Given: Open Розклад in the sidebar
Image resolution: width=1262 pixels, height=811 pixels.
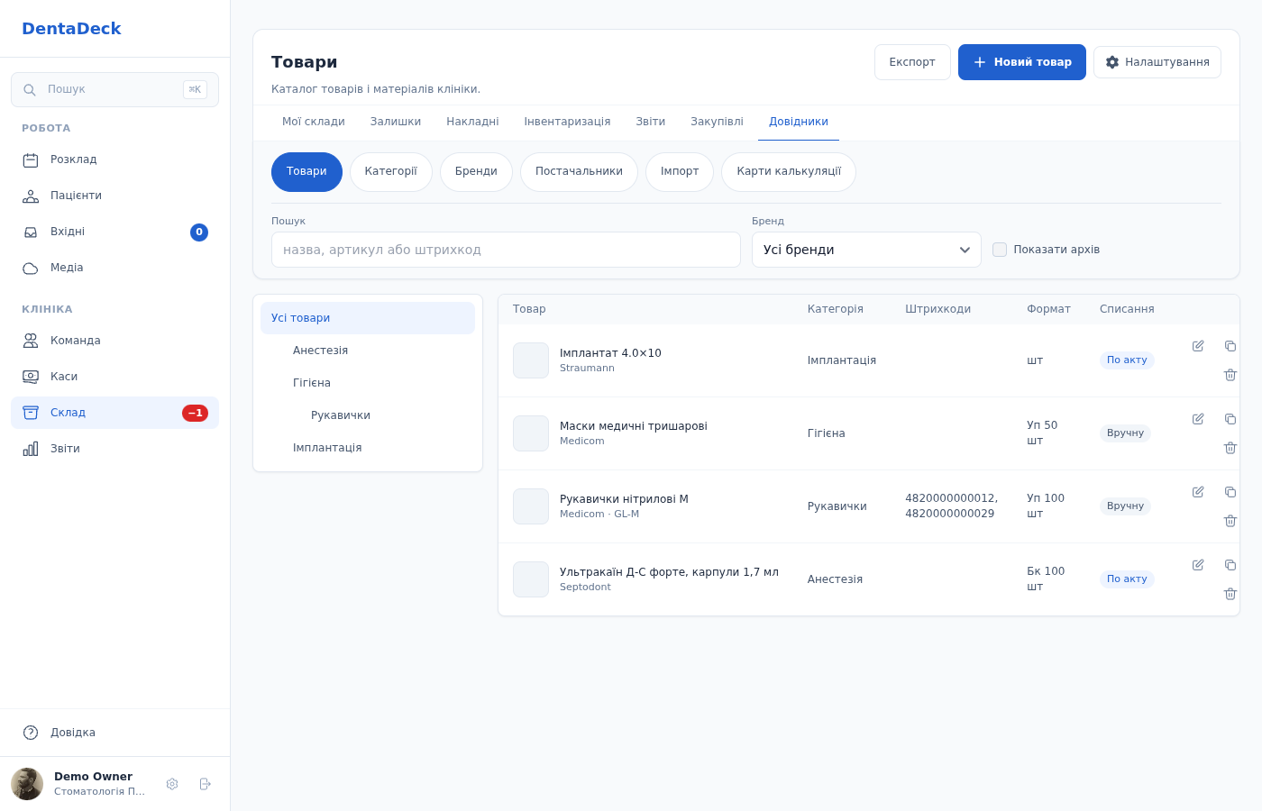Looking at the screenshot, I should [114, 159].
